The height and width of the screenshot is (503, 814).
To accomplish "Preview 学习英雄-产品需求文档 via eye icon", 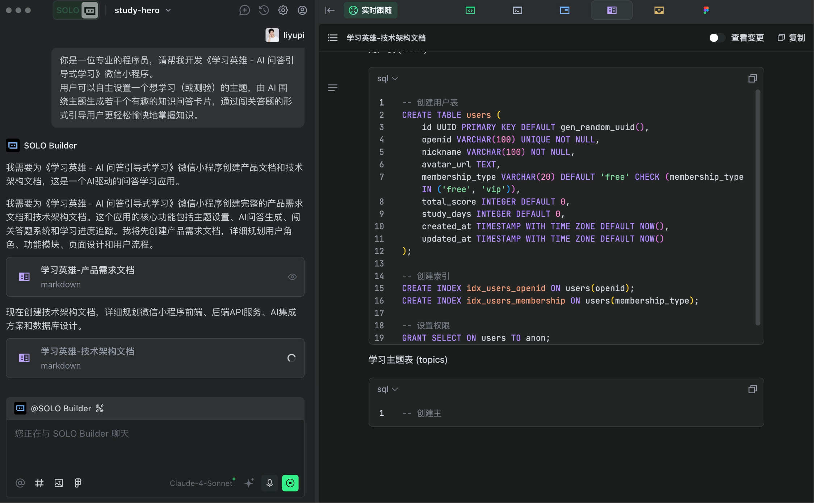I will tap(292, 277).
